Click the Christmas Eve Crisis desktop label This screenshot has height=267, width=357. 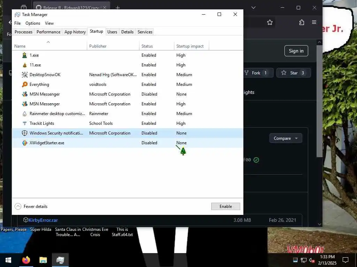[x=95, y=232]
